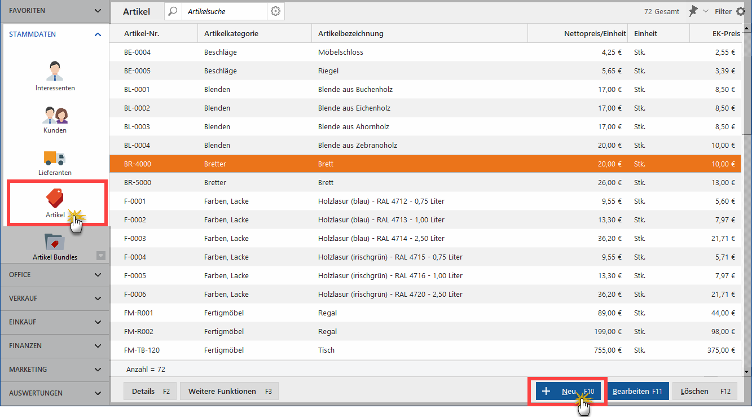
Task: Click the Bearbeiten F11 button
Action: coord(637,392)
